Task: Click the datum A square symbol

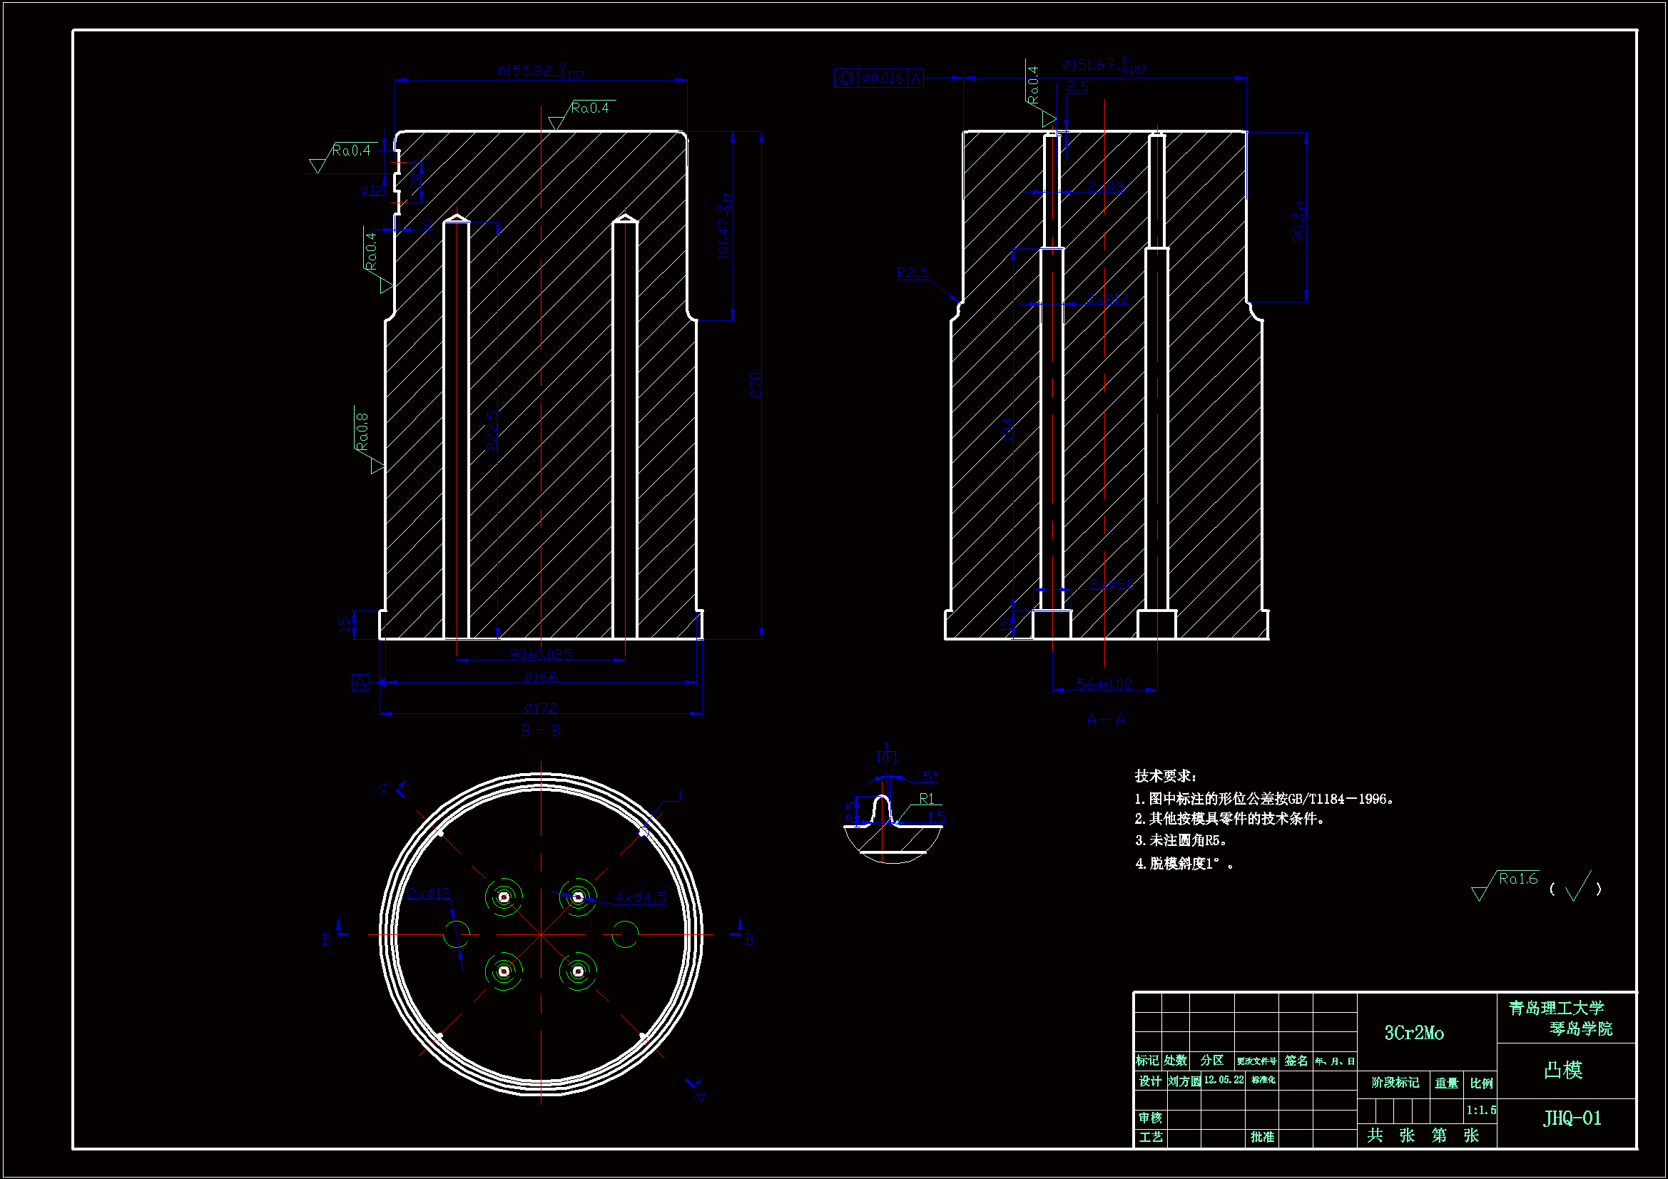Action: click(360, 683)
